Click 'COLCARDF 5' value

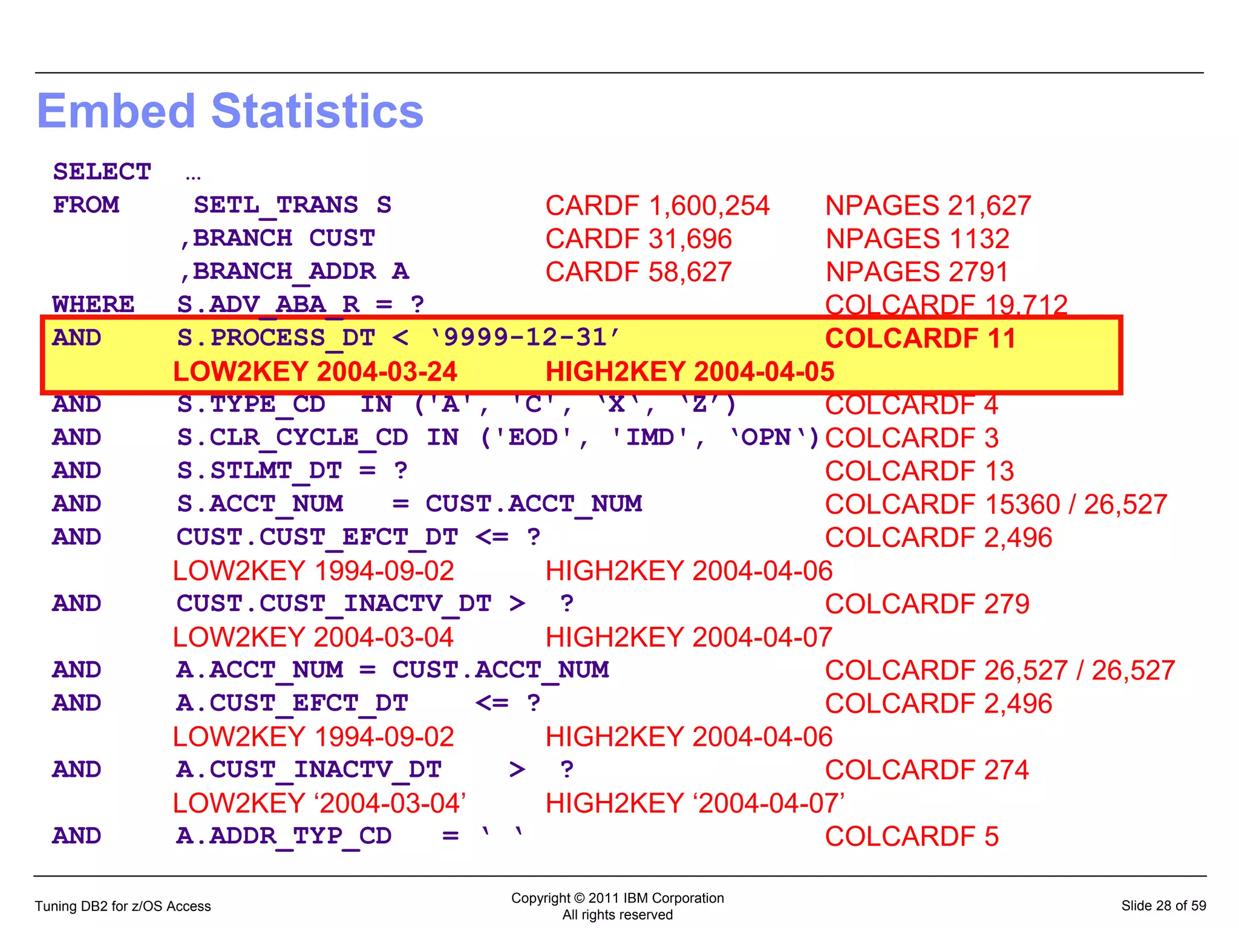tap(912, 837)
